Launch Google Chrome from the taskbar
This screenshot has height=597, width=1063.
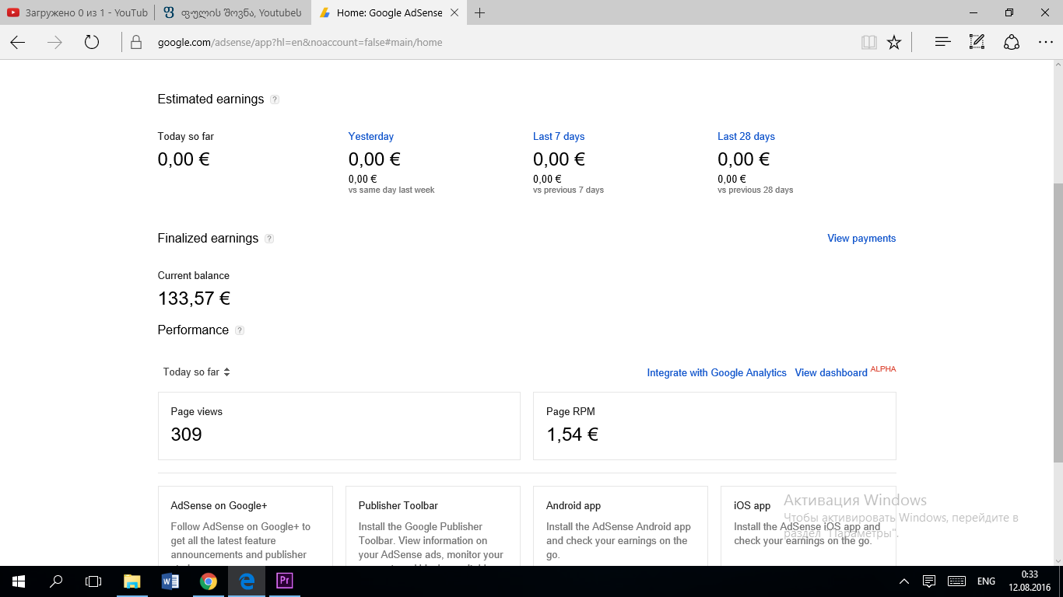click(x=208, y=581)
